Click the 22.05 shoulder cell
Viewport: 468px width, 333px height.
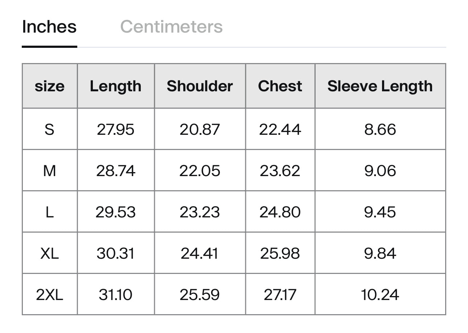coord(200,170)
